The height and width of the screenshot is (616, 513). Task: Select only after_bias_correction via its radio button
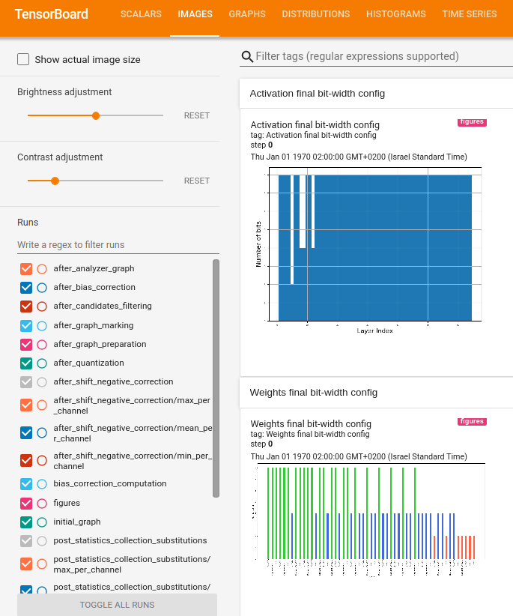tap(42, 288)
